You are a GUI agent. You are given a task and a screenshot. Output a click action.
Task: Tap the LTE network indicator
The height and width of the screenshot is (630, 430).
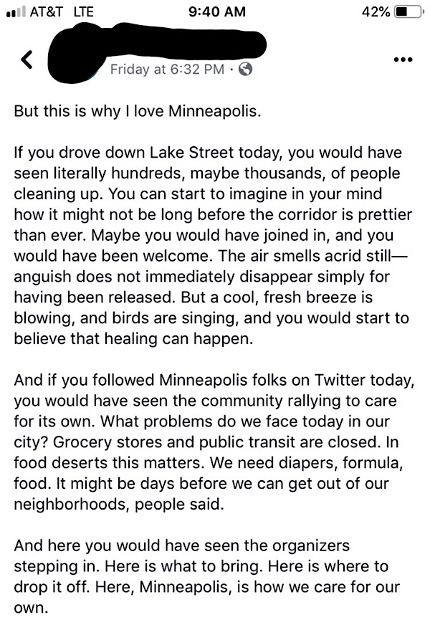click(84, 11)
